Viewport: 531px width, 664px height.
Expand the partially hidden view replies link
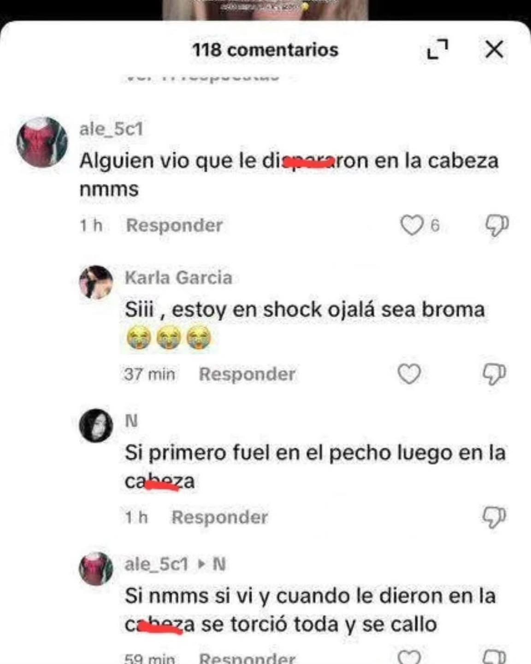(203, 77)
